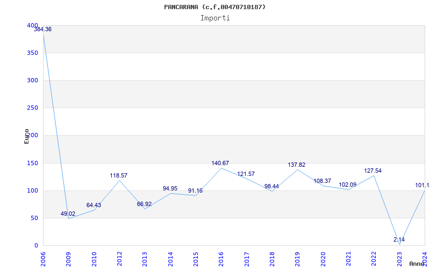
Task: Click the 384.36 data label for 2006
Action: tap(43, 30)
